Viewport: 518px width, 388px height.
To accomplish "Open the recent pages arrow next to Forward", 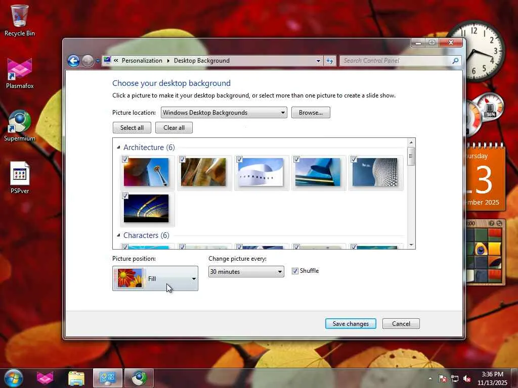I will [98, 61].
